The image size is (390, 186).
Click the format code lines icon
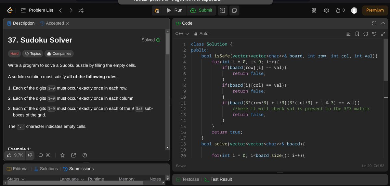point(348,34)
